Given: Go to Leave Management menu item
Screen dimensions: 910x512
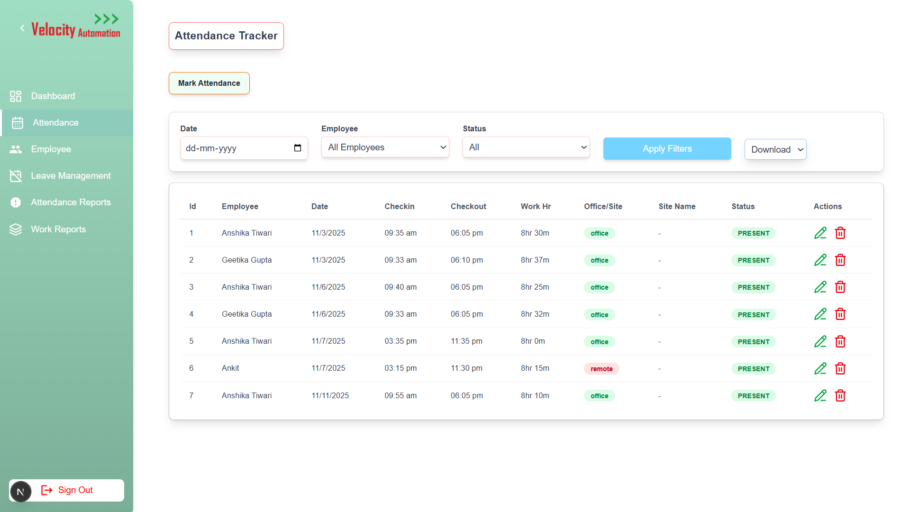Looking at the screenshot, I should [x=71, y=176].
